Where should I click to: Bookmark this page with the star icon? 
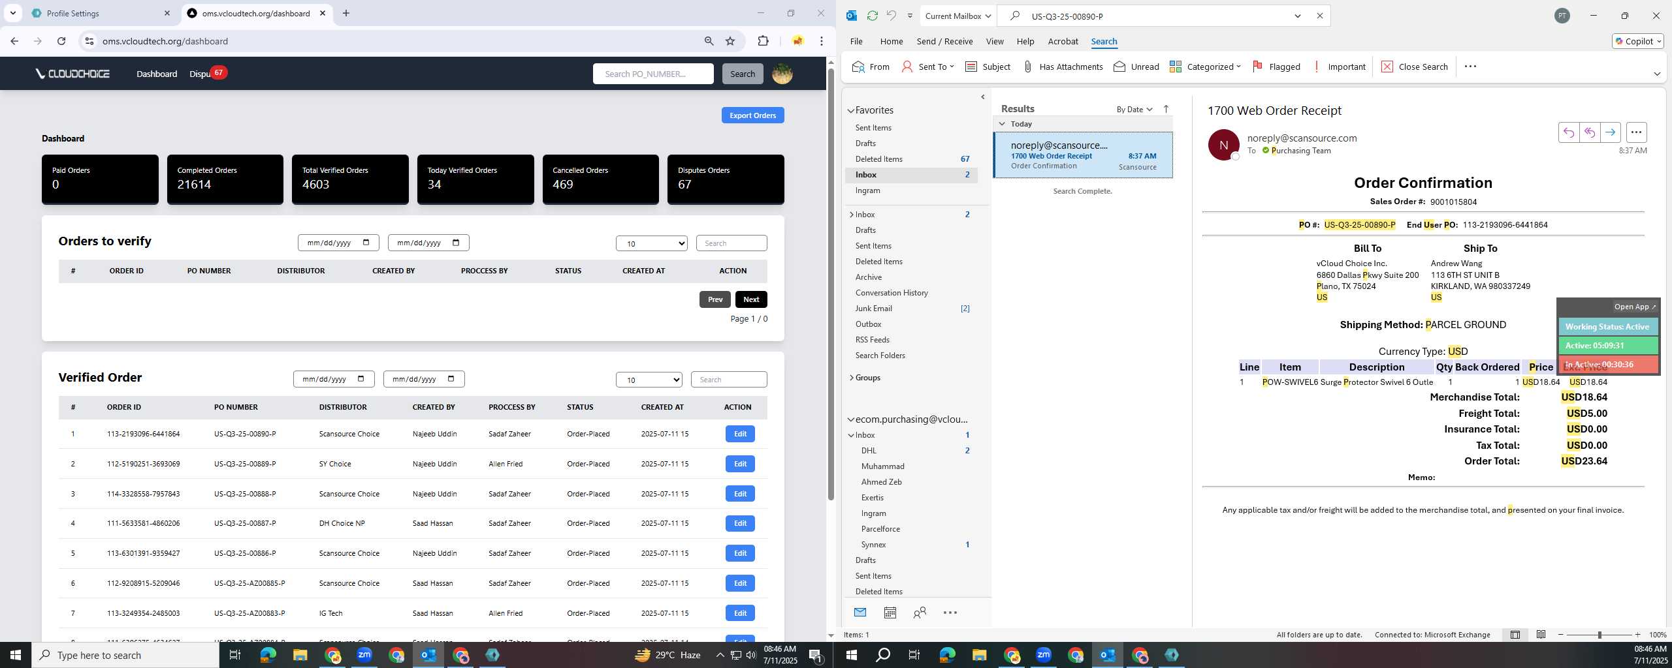point(730,41)
